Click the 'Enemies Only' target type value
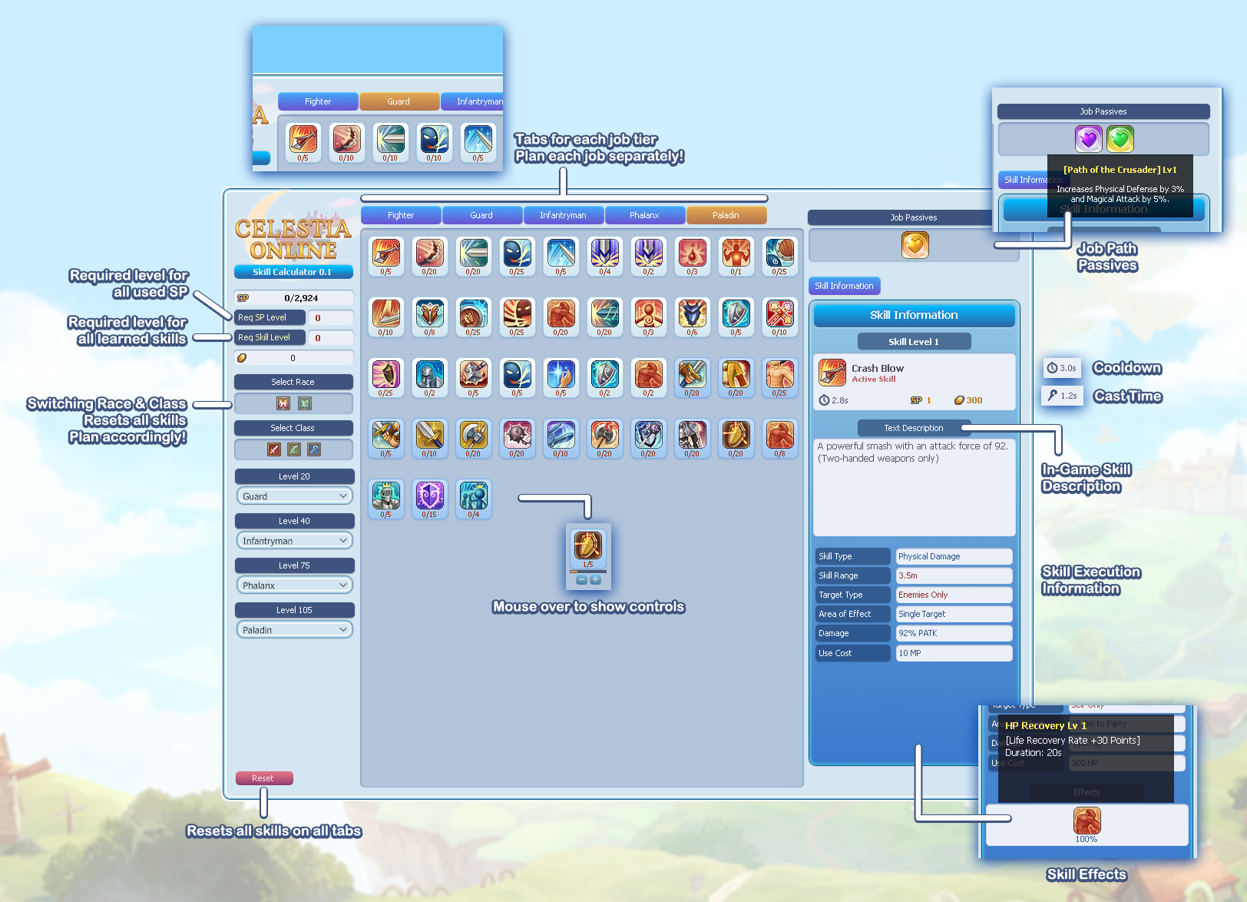Viewport: 1247px width, 902px height. point(954,595)
